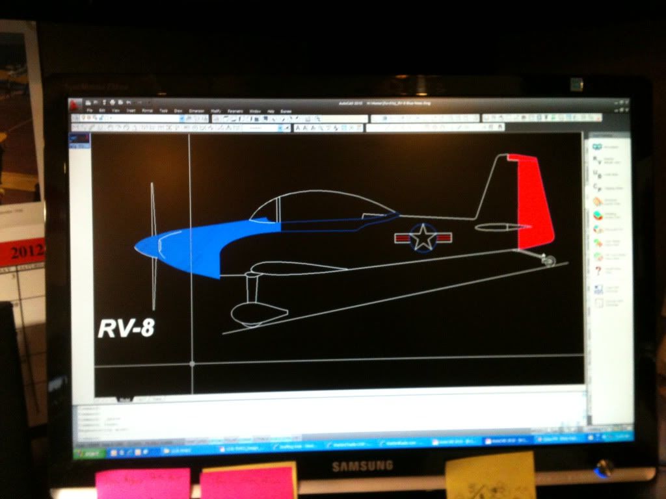This screenshot has height=499, width=666.
Task: Click the Open file icon in quick access toolbar
Action: [96, 103]
